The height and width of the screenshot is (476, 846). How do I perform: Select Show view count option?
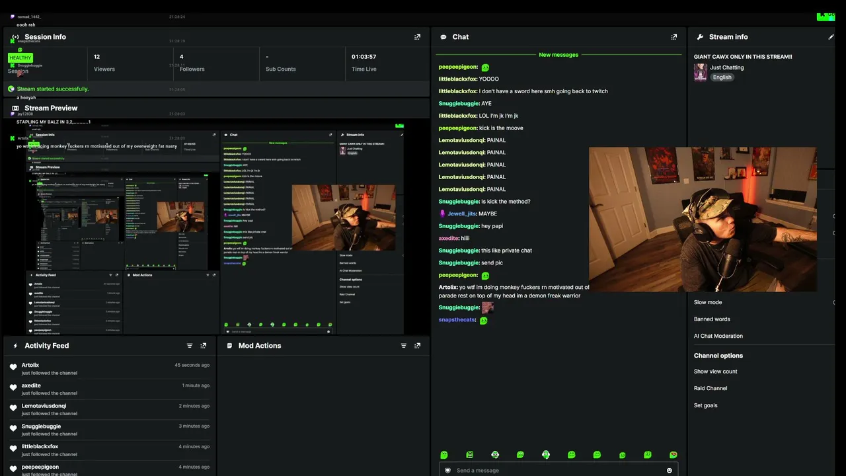coord(716,372)
